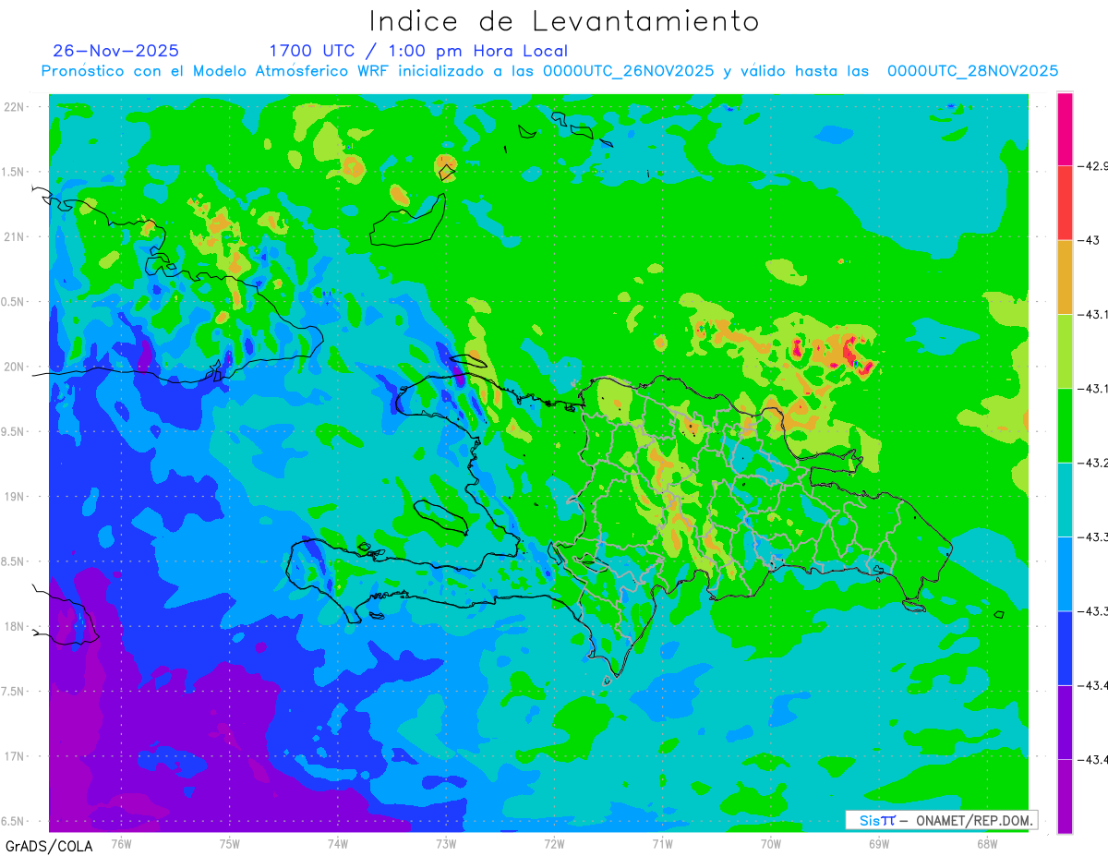The height and width of the screenshot is (856, 1108).
Task: Click the teal segment in the legend
Action: [1065, 500]
